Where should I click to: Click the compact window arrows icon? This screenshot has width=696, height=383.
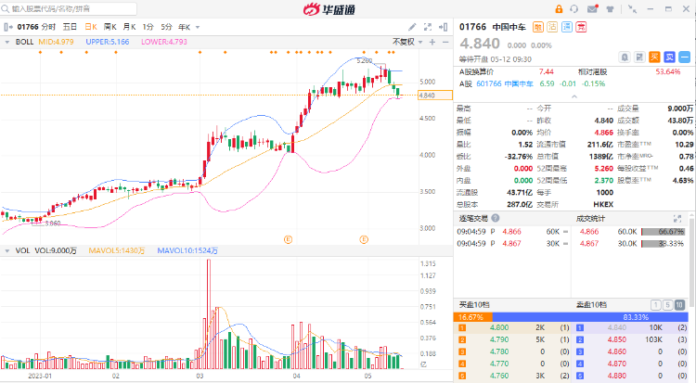tap(632, 9)
